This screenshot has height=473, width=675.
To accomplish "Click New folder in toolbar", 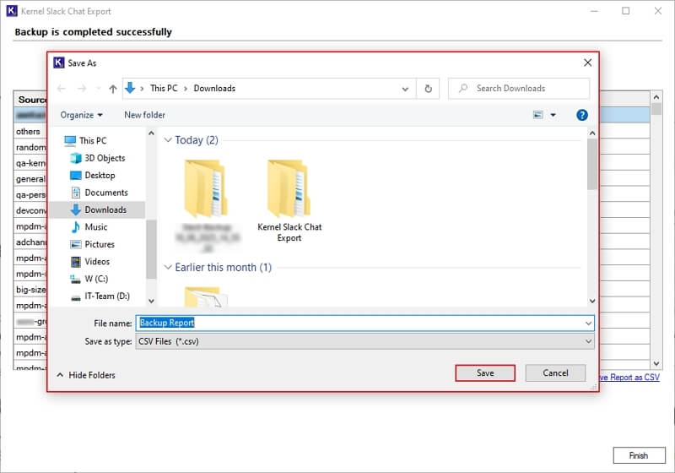I will (144, 115).
